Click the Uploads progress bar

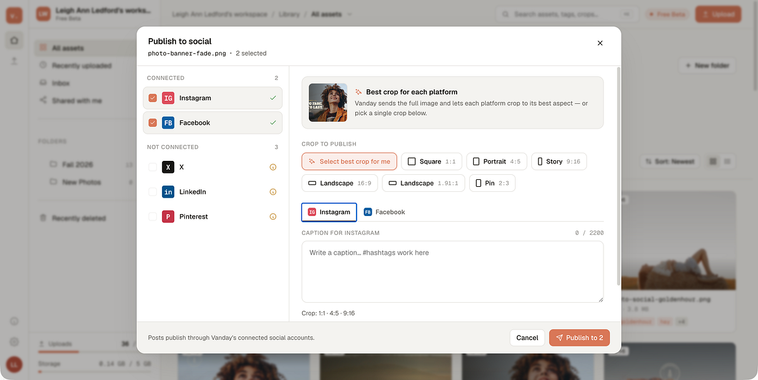click(95, 352)
